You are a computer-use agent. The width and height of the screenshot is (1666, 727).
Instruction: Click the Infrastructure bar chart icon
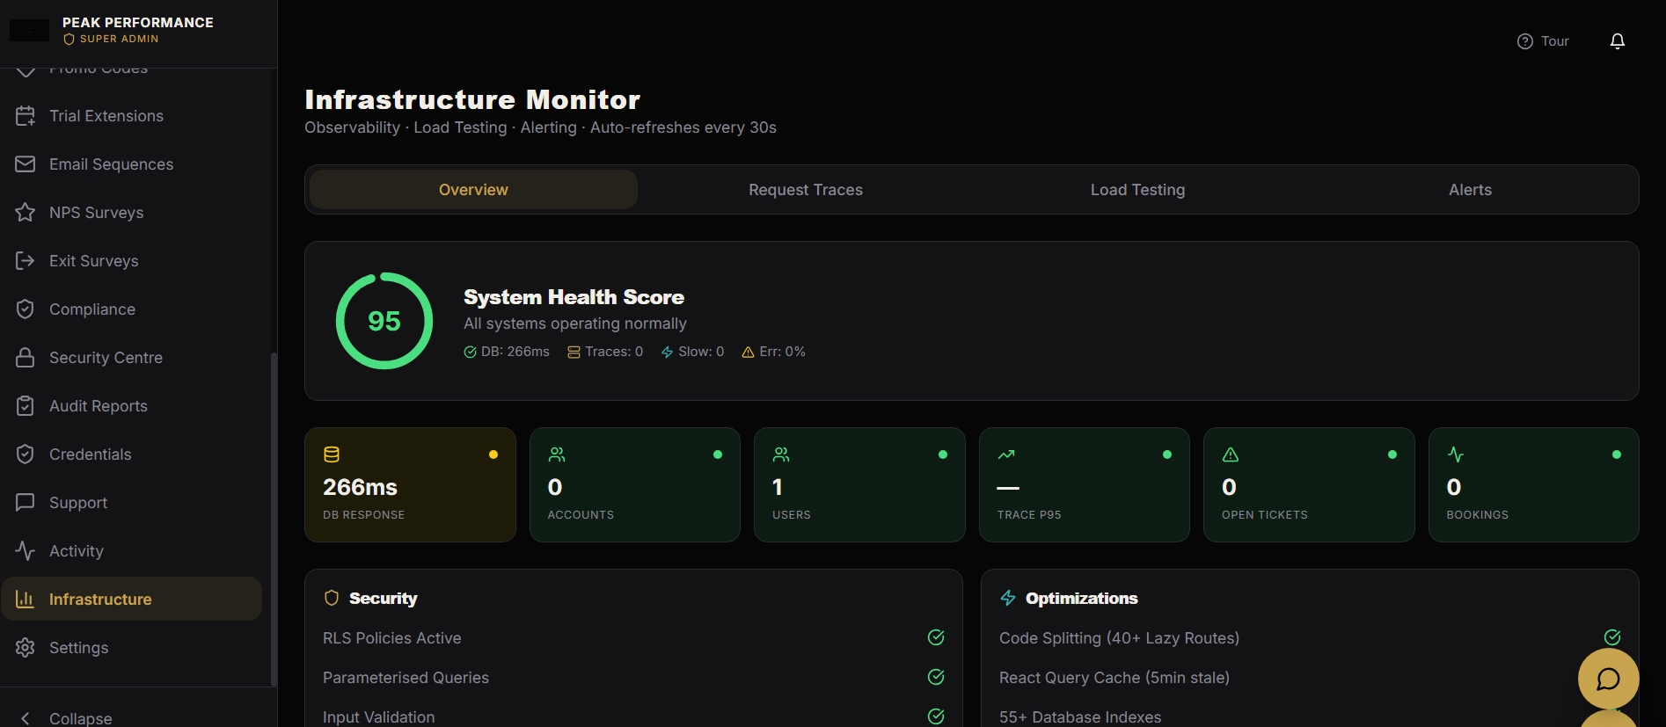click(x=26, y=600)
